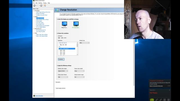Click the Customise button
This screenshot has width=180, height=101.
point(61,59)
